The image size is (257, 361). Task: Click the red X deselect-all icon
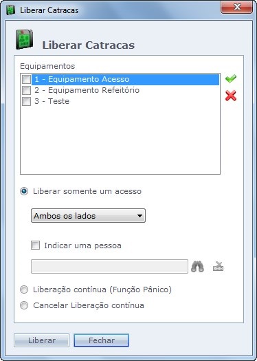(x=231, y=96)
